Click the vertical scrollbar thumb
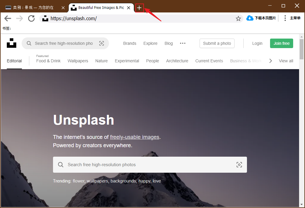Image resolution: width=305 pixels, height=208 pixels. 301,49
